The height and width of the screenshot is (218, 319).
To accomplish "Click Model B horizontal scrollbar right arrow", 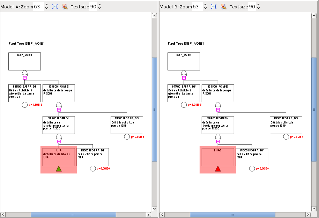I will click(x=308, y=215).
